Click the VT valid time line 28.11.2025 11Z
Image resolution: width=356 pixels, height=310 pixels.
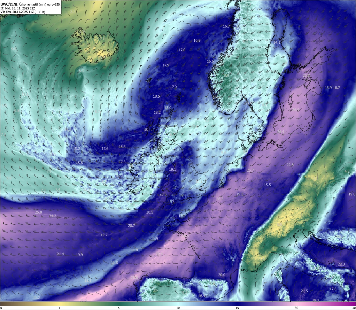point(23,12)
